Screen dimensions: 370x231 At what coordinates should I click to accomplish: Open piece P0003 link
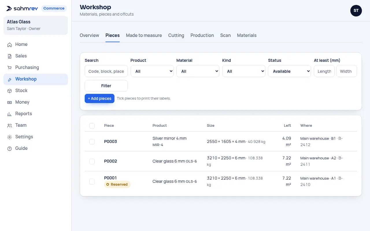110,141
